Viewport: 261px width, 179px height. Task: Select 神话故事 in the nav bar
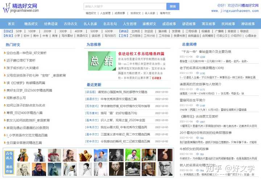click(x=248, y=24)
